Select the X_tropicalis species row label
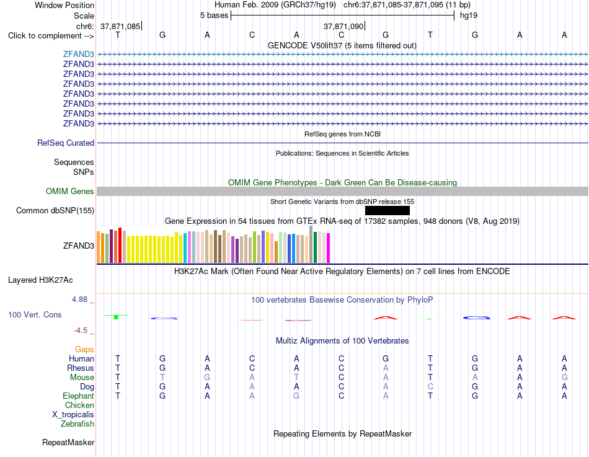589x457 pixels. coord(73,415)
